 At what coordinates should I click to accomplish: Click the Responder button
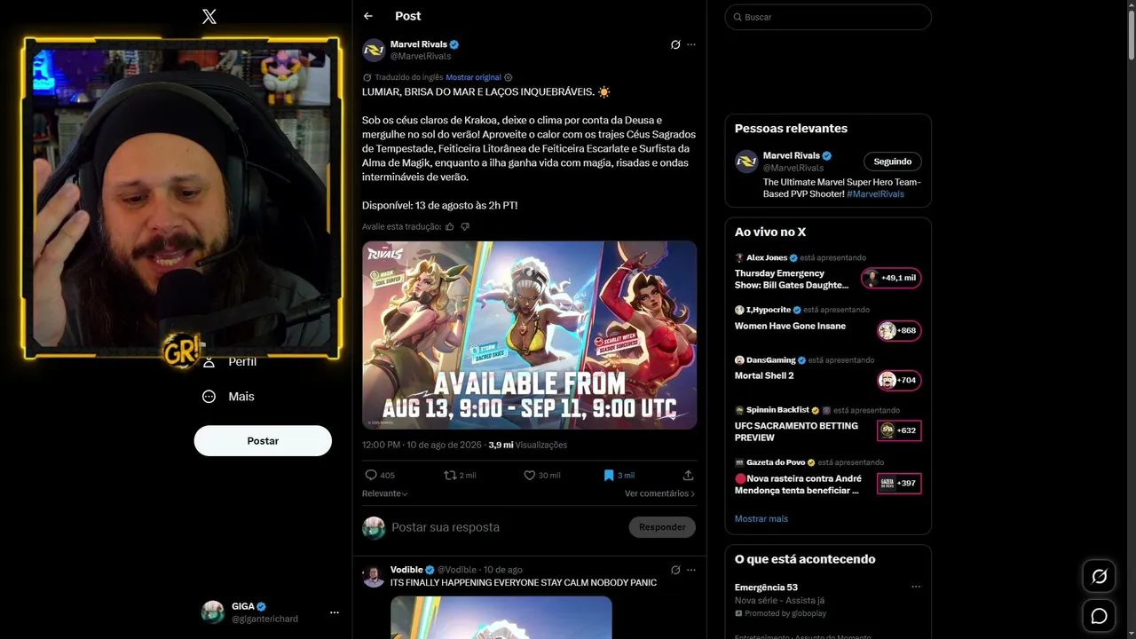pos(662,527)
